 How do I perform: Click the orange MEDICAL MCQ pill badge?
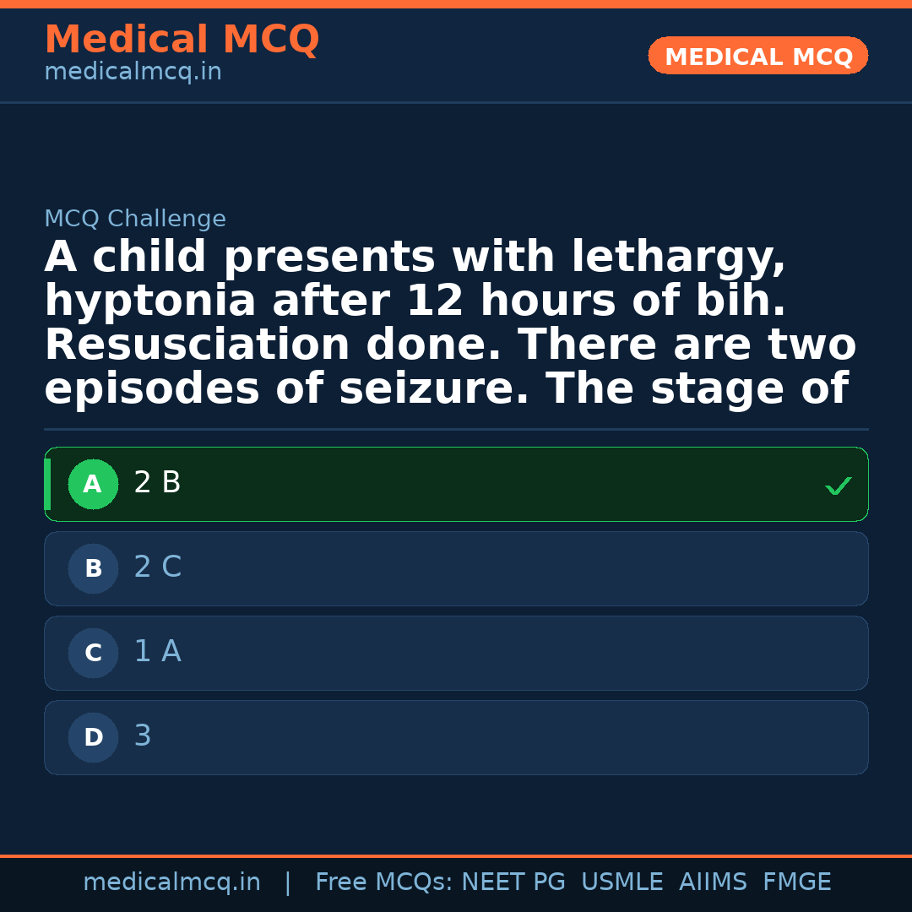click(x=757, y=56)
